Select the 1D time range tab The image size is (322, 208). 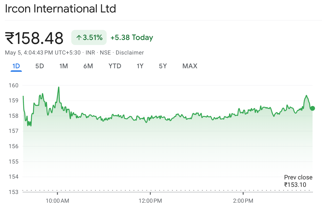(16, 66)
